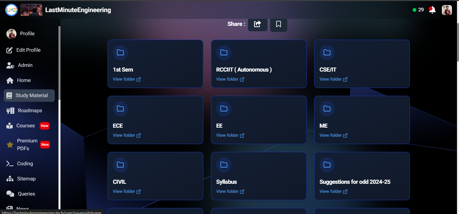The width and height of the screenshot is (459, 214).
Task: Click the Coding terminal icon in sidebar
Action: (x=10, y=164)
